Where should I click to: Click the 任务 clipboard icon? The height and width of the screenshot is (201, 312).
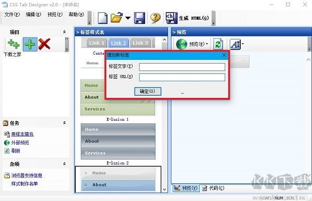tap(6, 123)
